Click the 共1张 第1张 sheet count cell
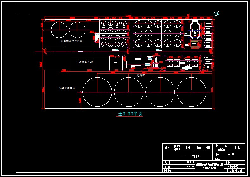The image size is (250, 177). tap(235, 171)
